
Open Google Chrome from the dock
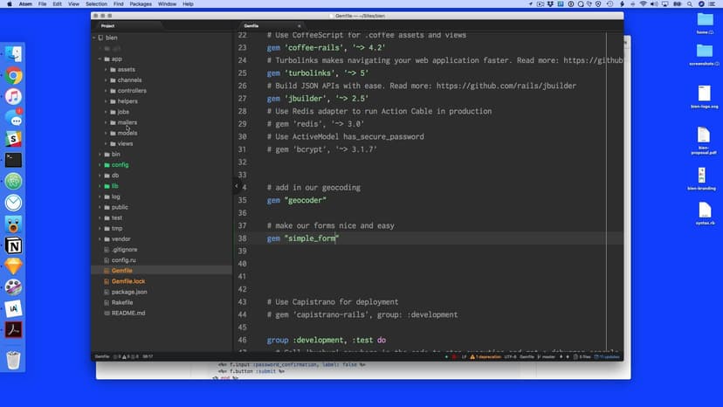click(14, 75)
